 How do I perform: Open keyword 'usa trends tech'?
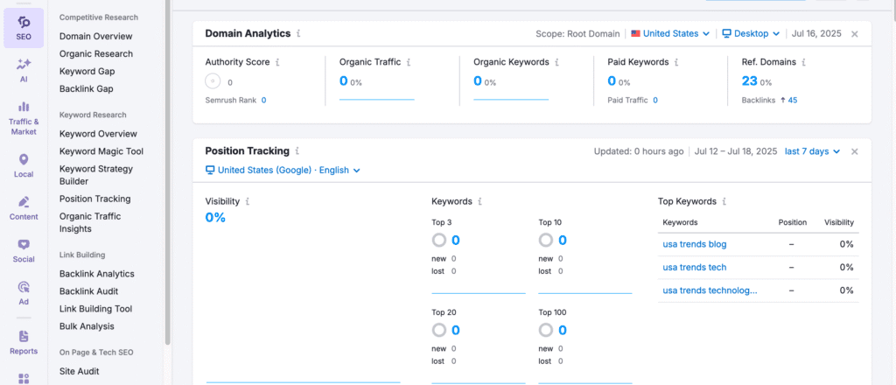694,268
